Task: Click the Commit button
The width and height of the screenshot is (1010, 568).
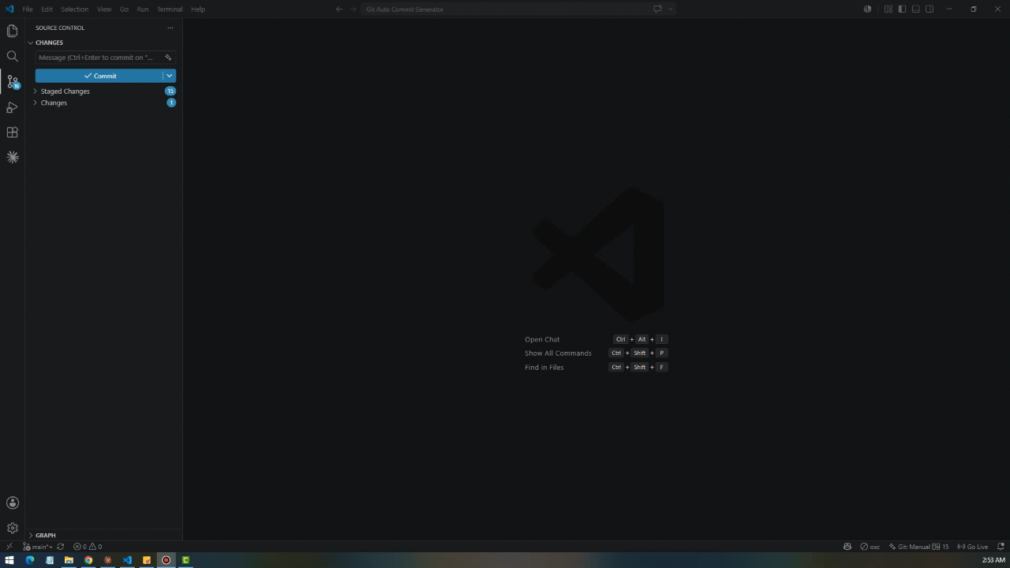Action: click(x=99, y=76)
